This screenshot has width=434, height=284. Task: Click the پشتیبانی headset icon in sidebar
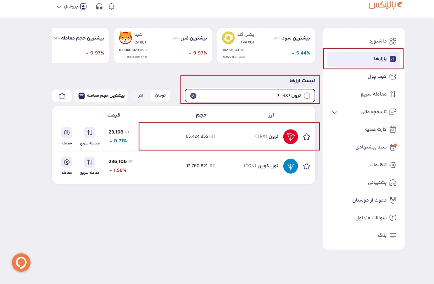pyautogui.click(x=393, y=183)
